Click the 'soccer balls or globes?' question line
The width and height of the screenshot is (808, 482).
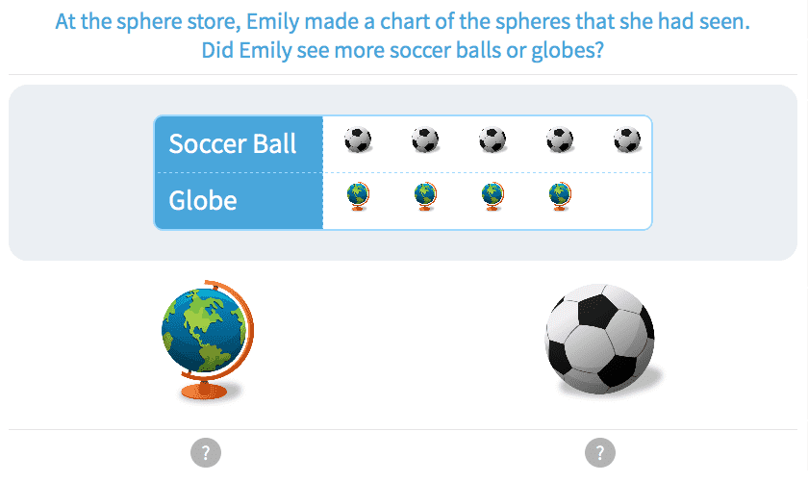[x=402, y=50]
